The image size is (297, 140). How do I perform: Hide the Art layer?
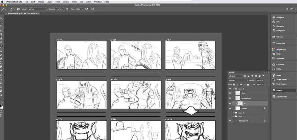coord(230,103)
